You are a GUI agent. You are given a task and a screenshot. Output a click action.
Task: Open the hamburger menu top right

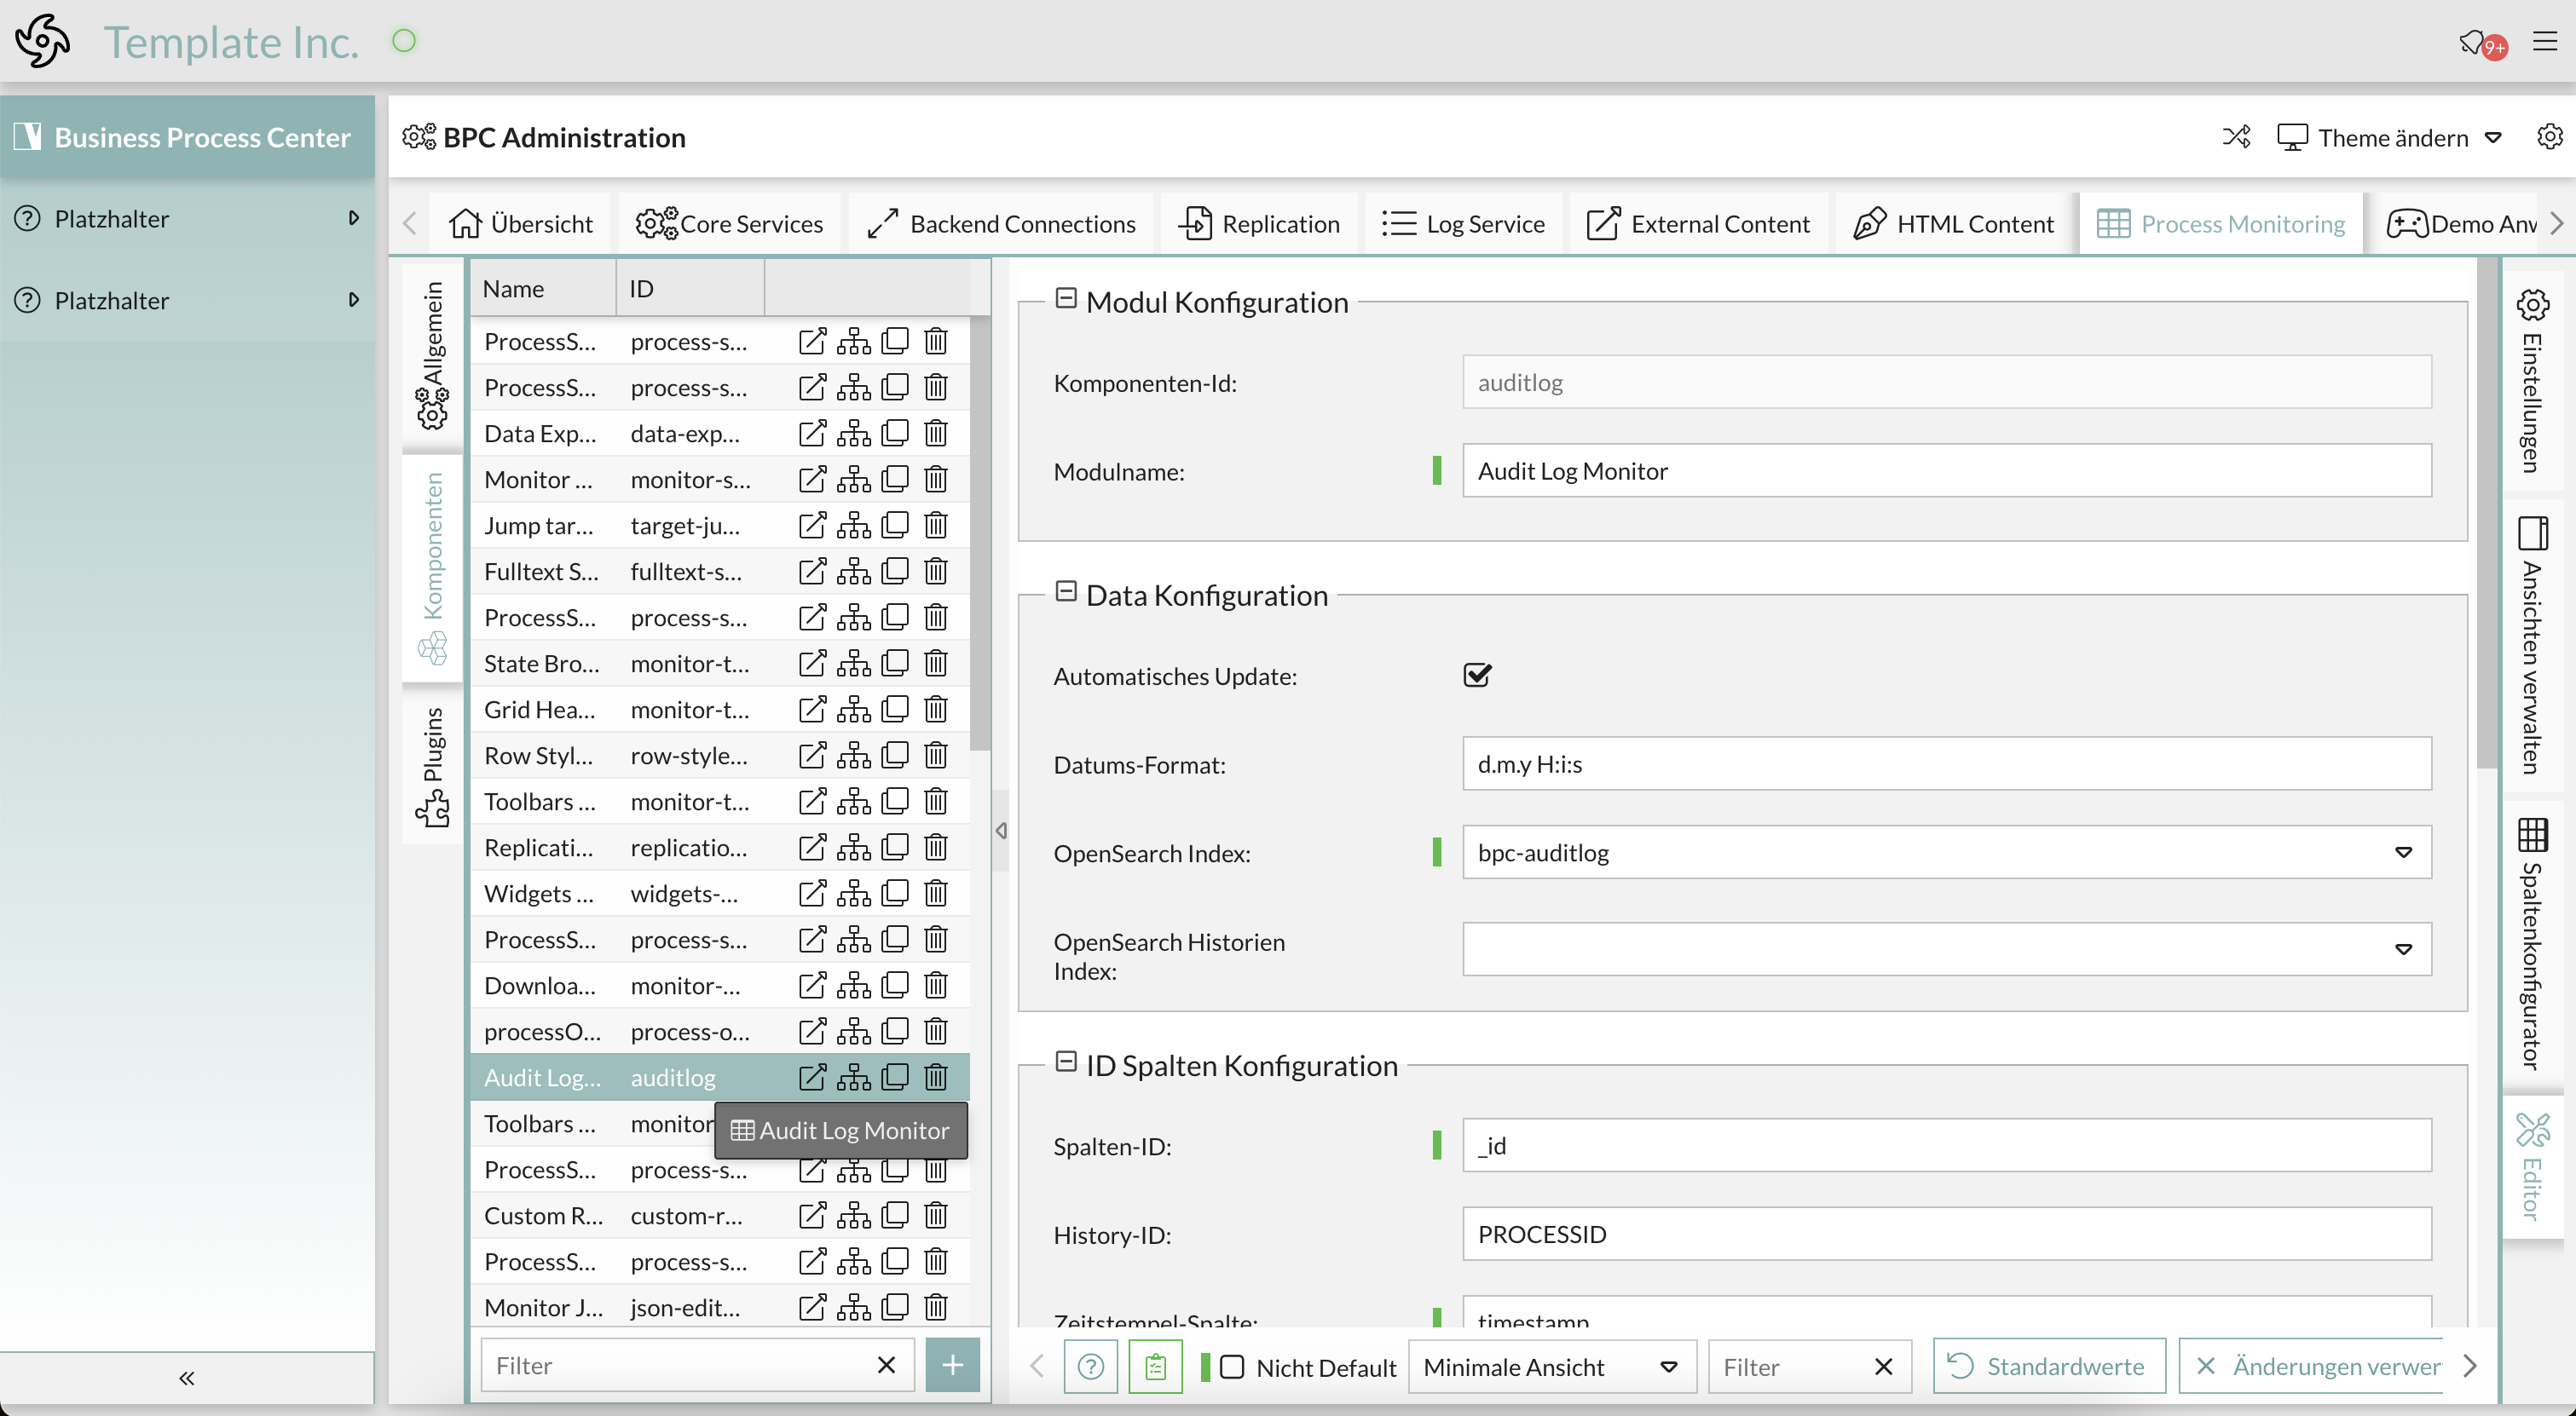2546,41
